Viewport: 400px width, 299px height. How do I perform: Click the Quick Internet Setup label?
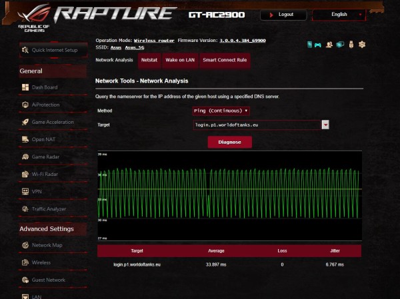point(55,50)
